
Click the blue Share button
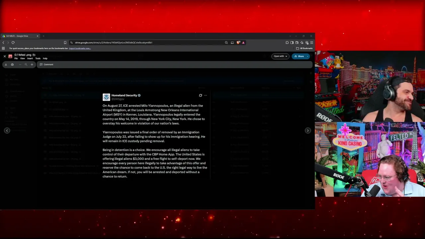tap(299, 56)
